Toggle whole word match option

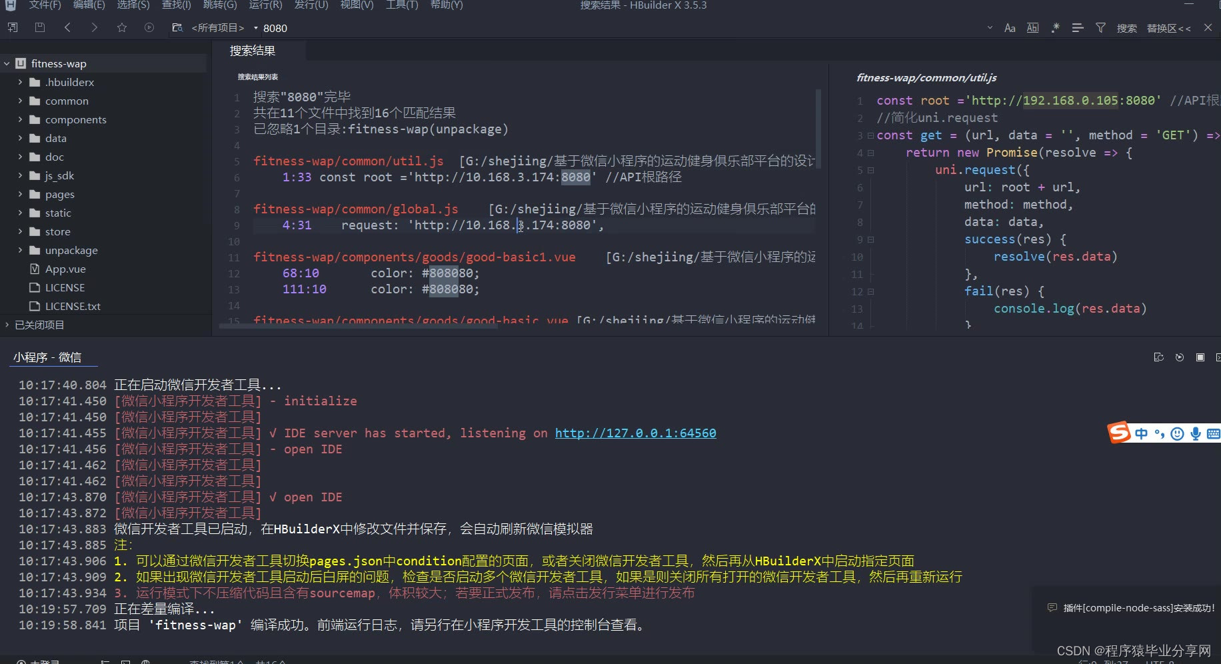tap(1032, 28)
